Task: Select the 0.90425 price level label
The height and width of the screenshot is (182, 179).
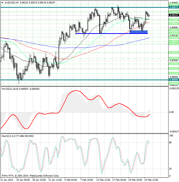Action: 174,12
